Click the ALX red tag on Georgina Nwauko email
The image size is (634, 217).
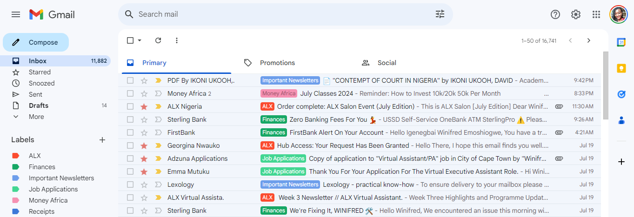(267, 145)
